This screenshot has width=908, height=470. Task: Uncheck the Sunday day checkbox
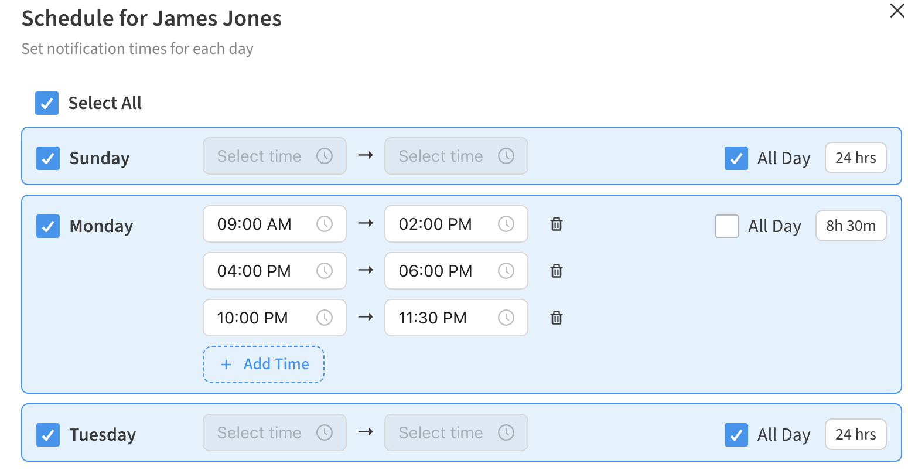pyautogui.click(x=48, y=158)
